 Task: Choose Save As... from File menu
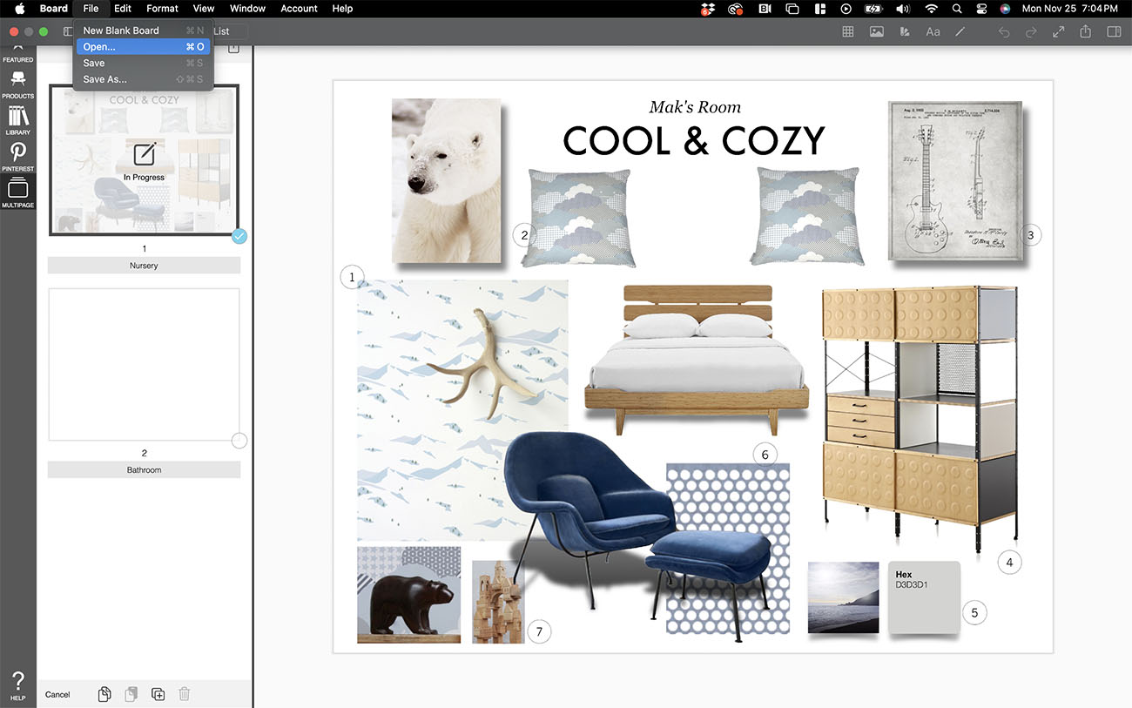105,79
